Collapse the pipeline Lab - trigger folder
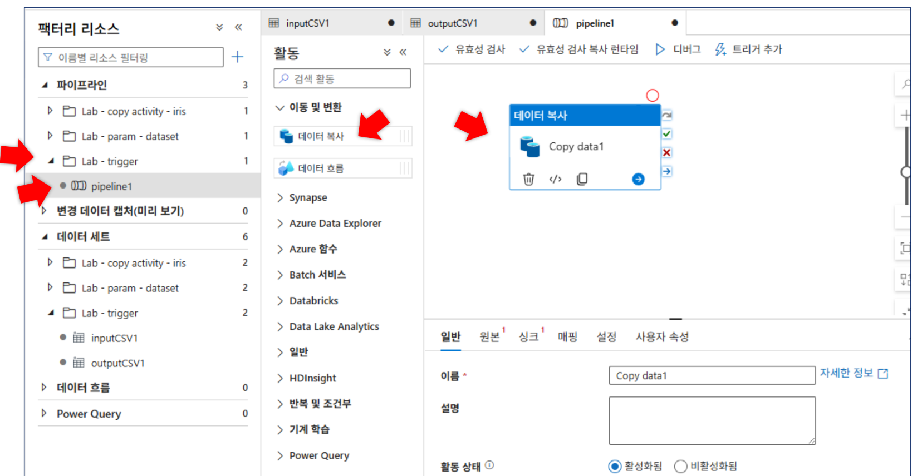This screenshot has width=917, height=476. pos(51,161)
